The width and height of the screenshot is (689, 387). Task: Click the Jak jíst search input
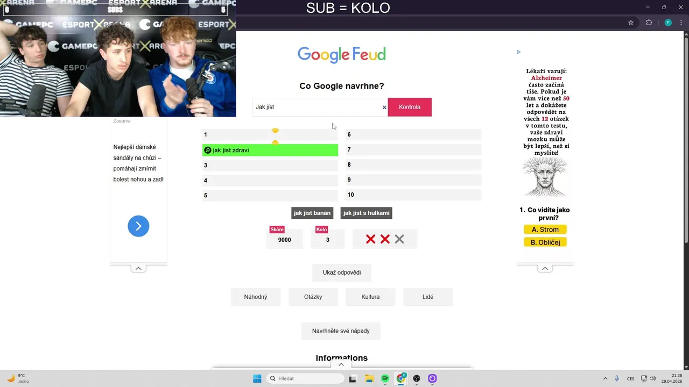(318, 107)
